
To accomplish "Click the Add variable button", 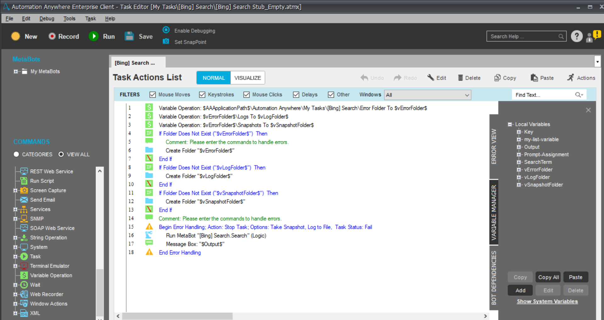I will pos(520,290).
